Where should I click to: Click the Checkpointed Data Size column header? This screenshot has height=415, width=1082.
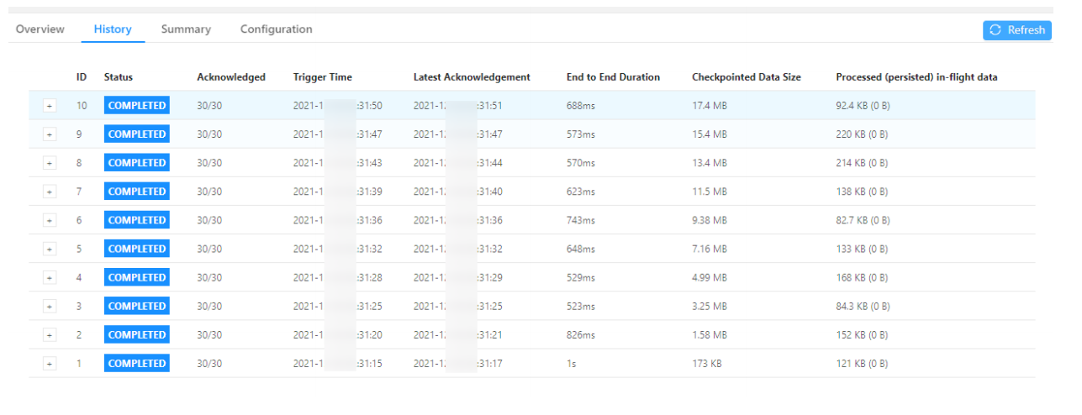click(746, 77)
